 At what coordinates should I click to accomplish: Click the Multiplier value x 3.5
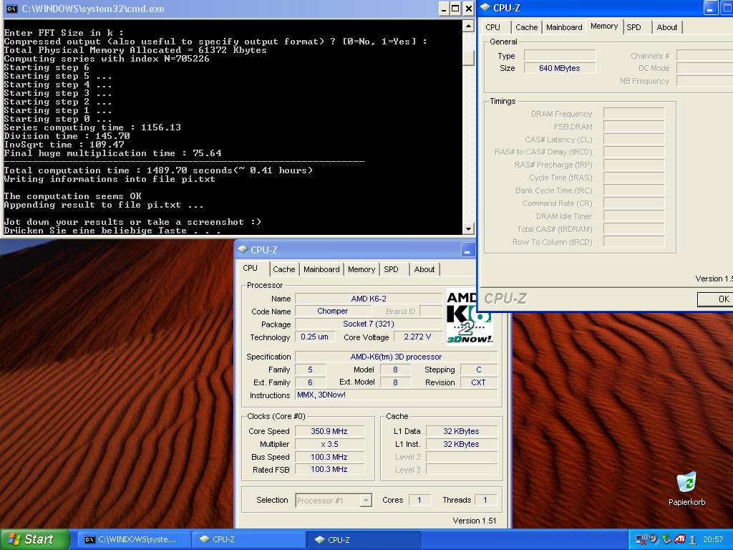[x=329, y=444]
